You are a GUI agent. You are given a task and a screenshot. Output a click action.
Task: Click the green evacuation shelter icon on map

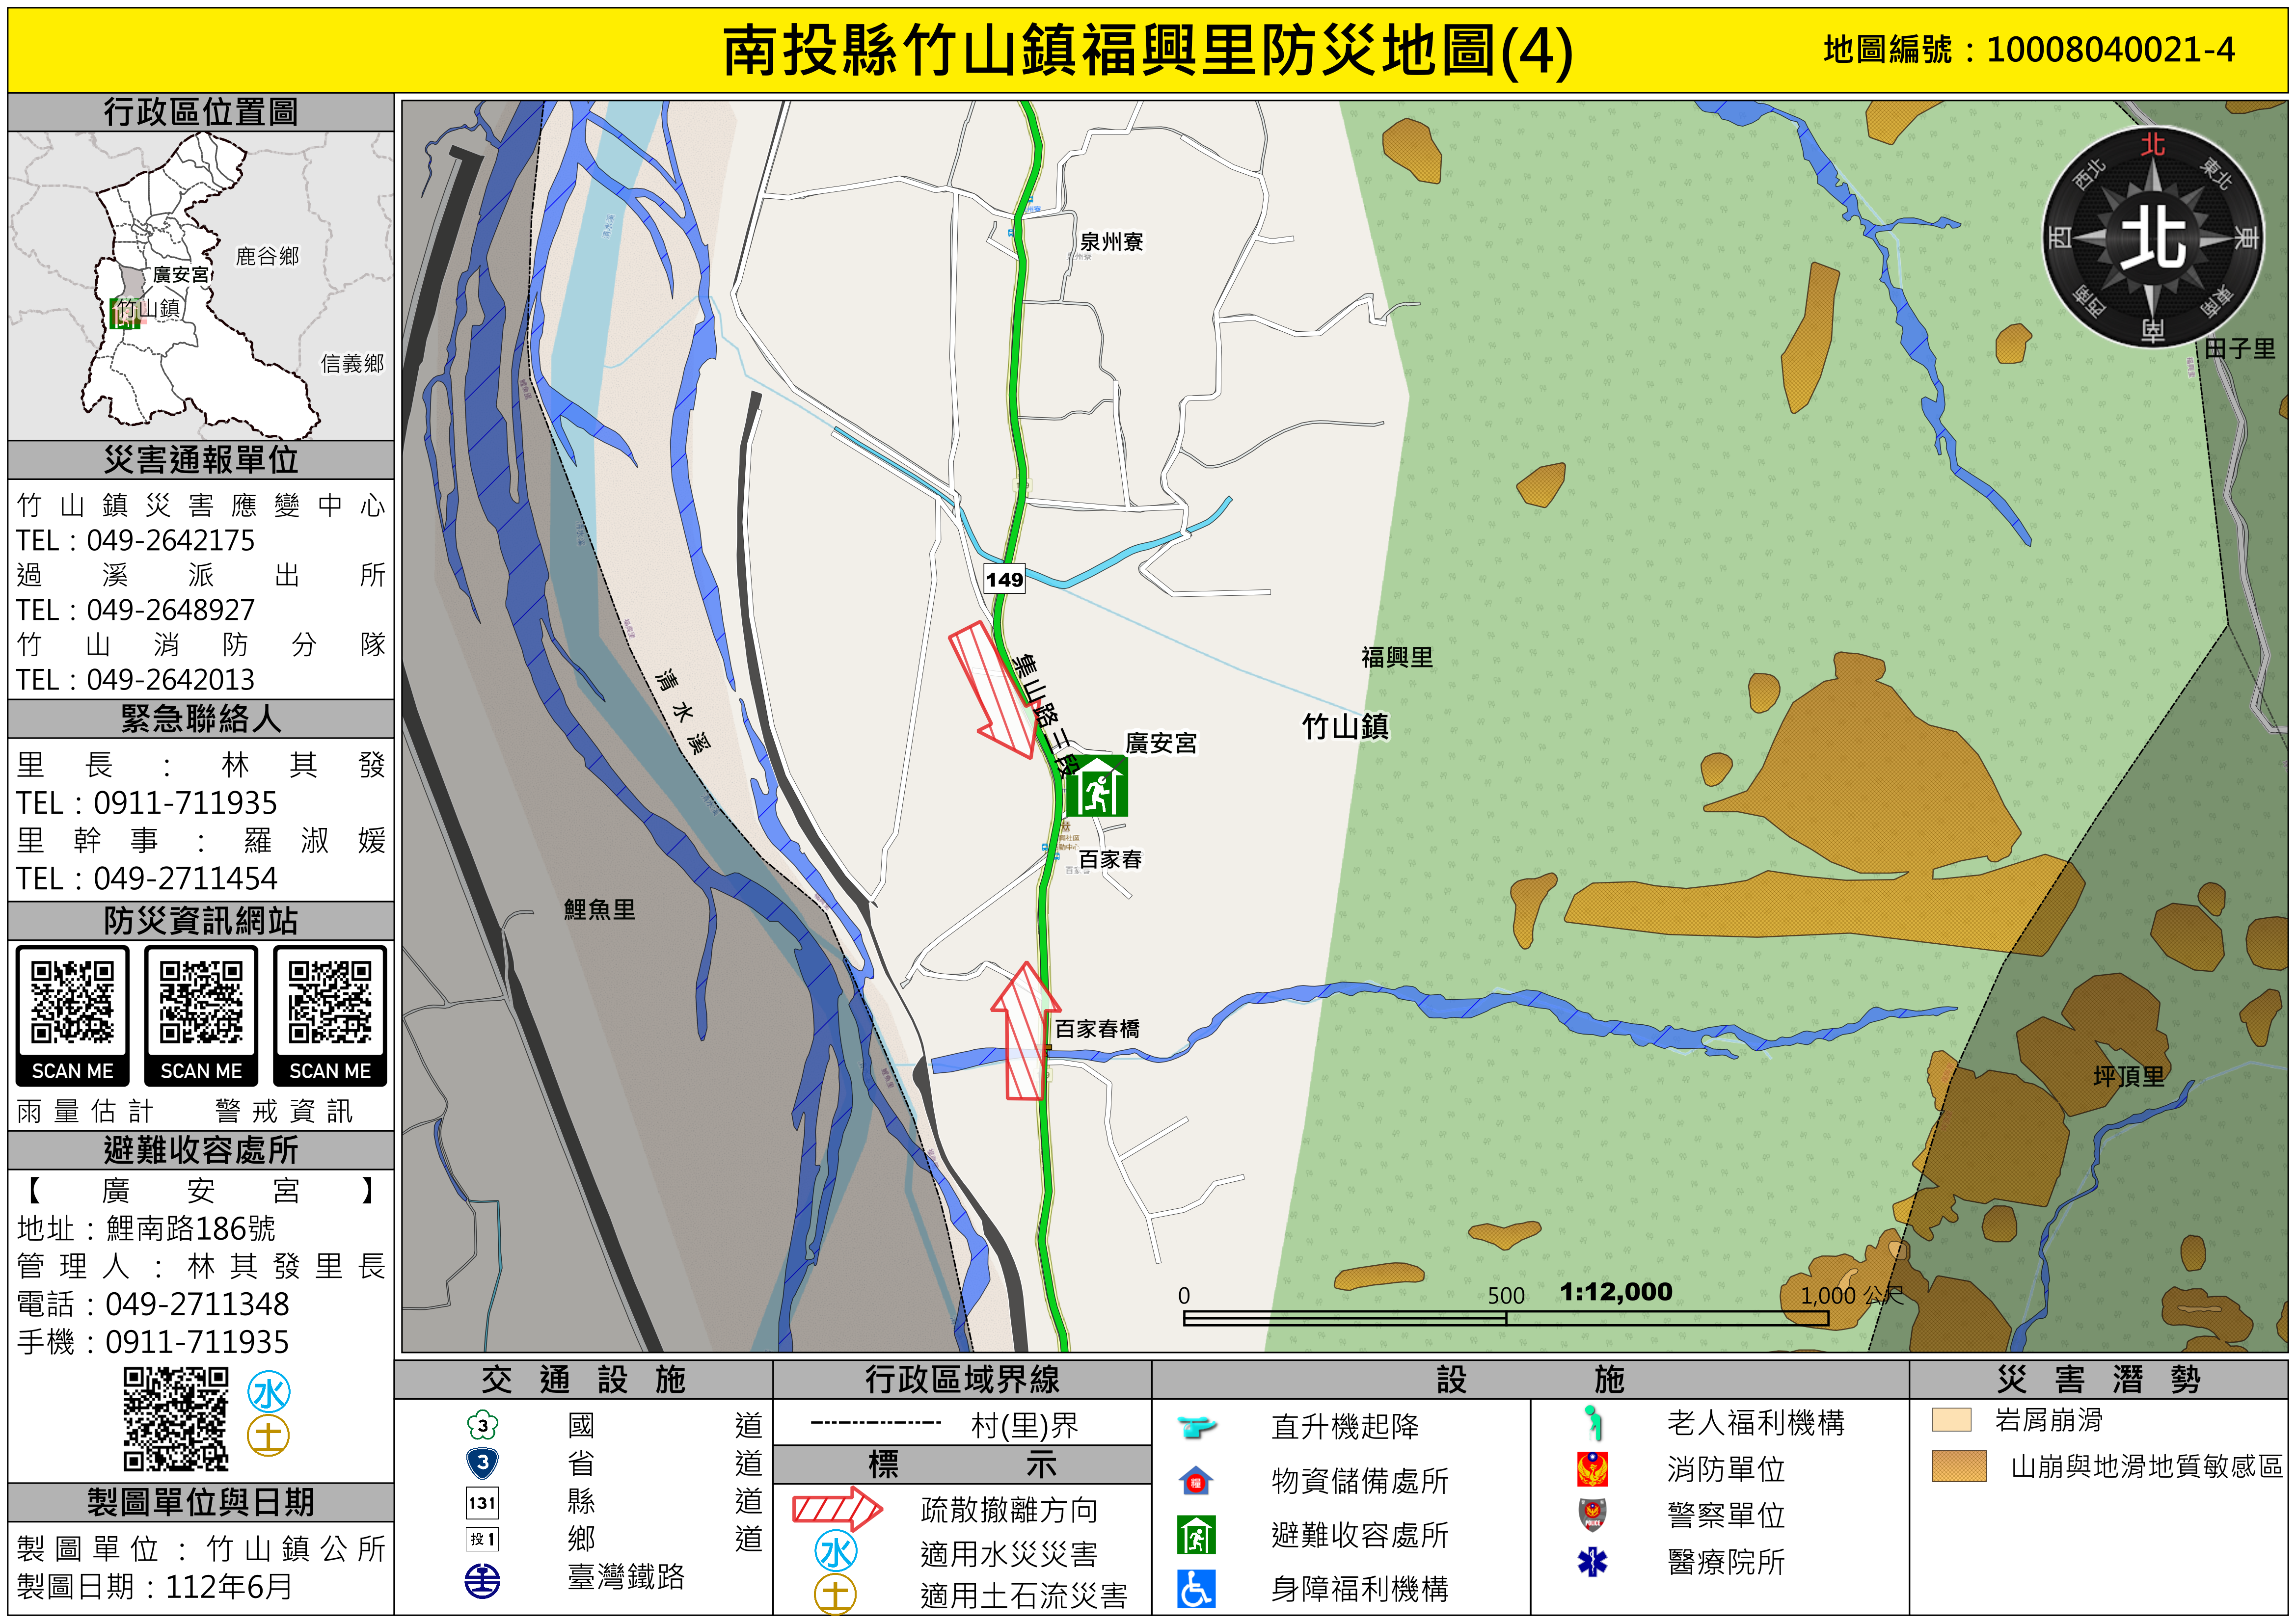point(1096,787)
